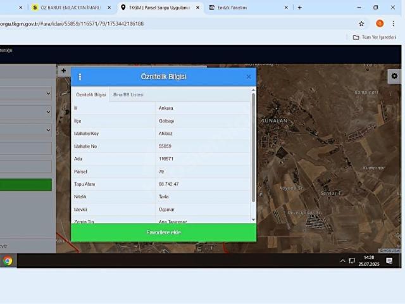The width and height of the screenshot is (405, 304).
Task: Close the Öznitelik Bilgisi popup
Action: [249, 77]
